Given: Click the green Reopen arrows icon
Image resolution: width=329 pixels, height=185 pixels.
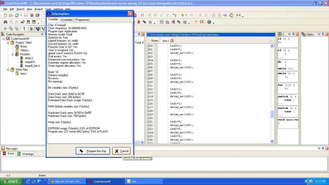Looking at the screenshot, I should pyautogui.click(x=17, y=15).
